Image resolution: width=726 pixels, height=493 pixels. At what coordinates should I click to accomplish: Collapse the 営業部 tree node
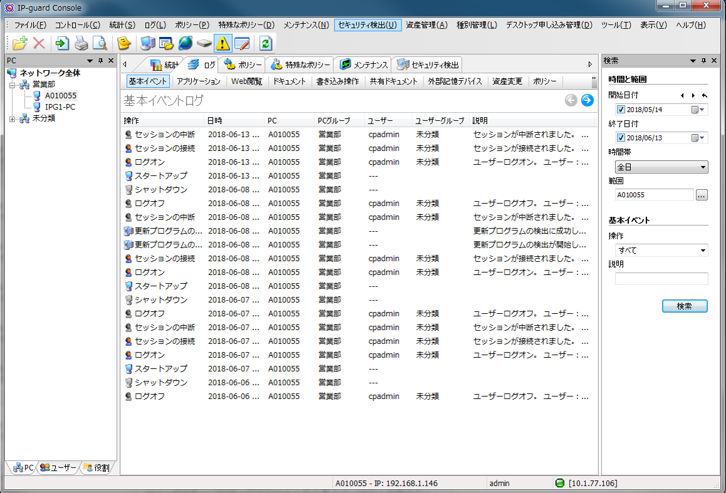pyautogui.click(x=13, y=85)
